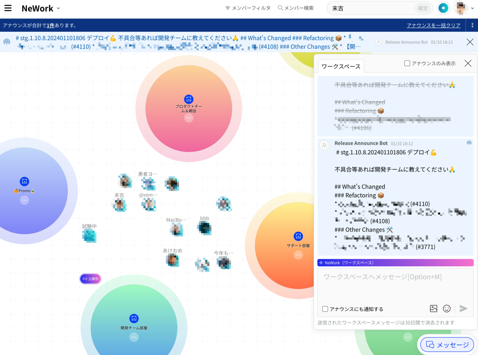Click the 試験中 member avatar
478x355 pixels.
(89, 235)
